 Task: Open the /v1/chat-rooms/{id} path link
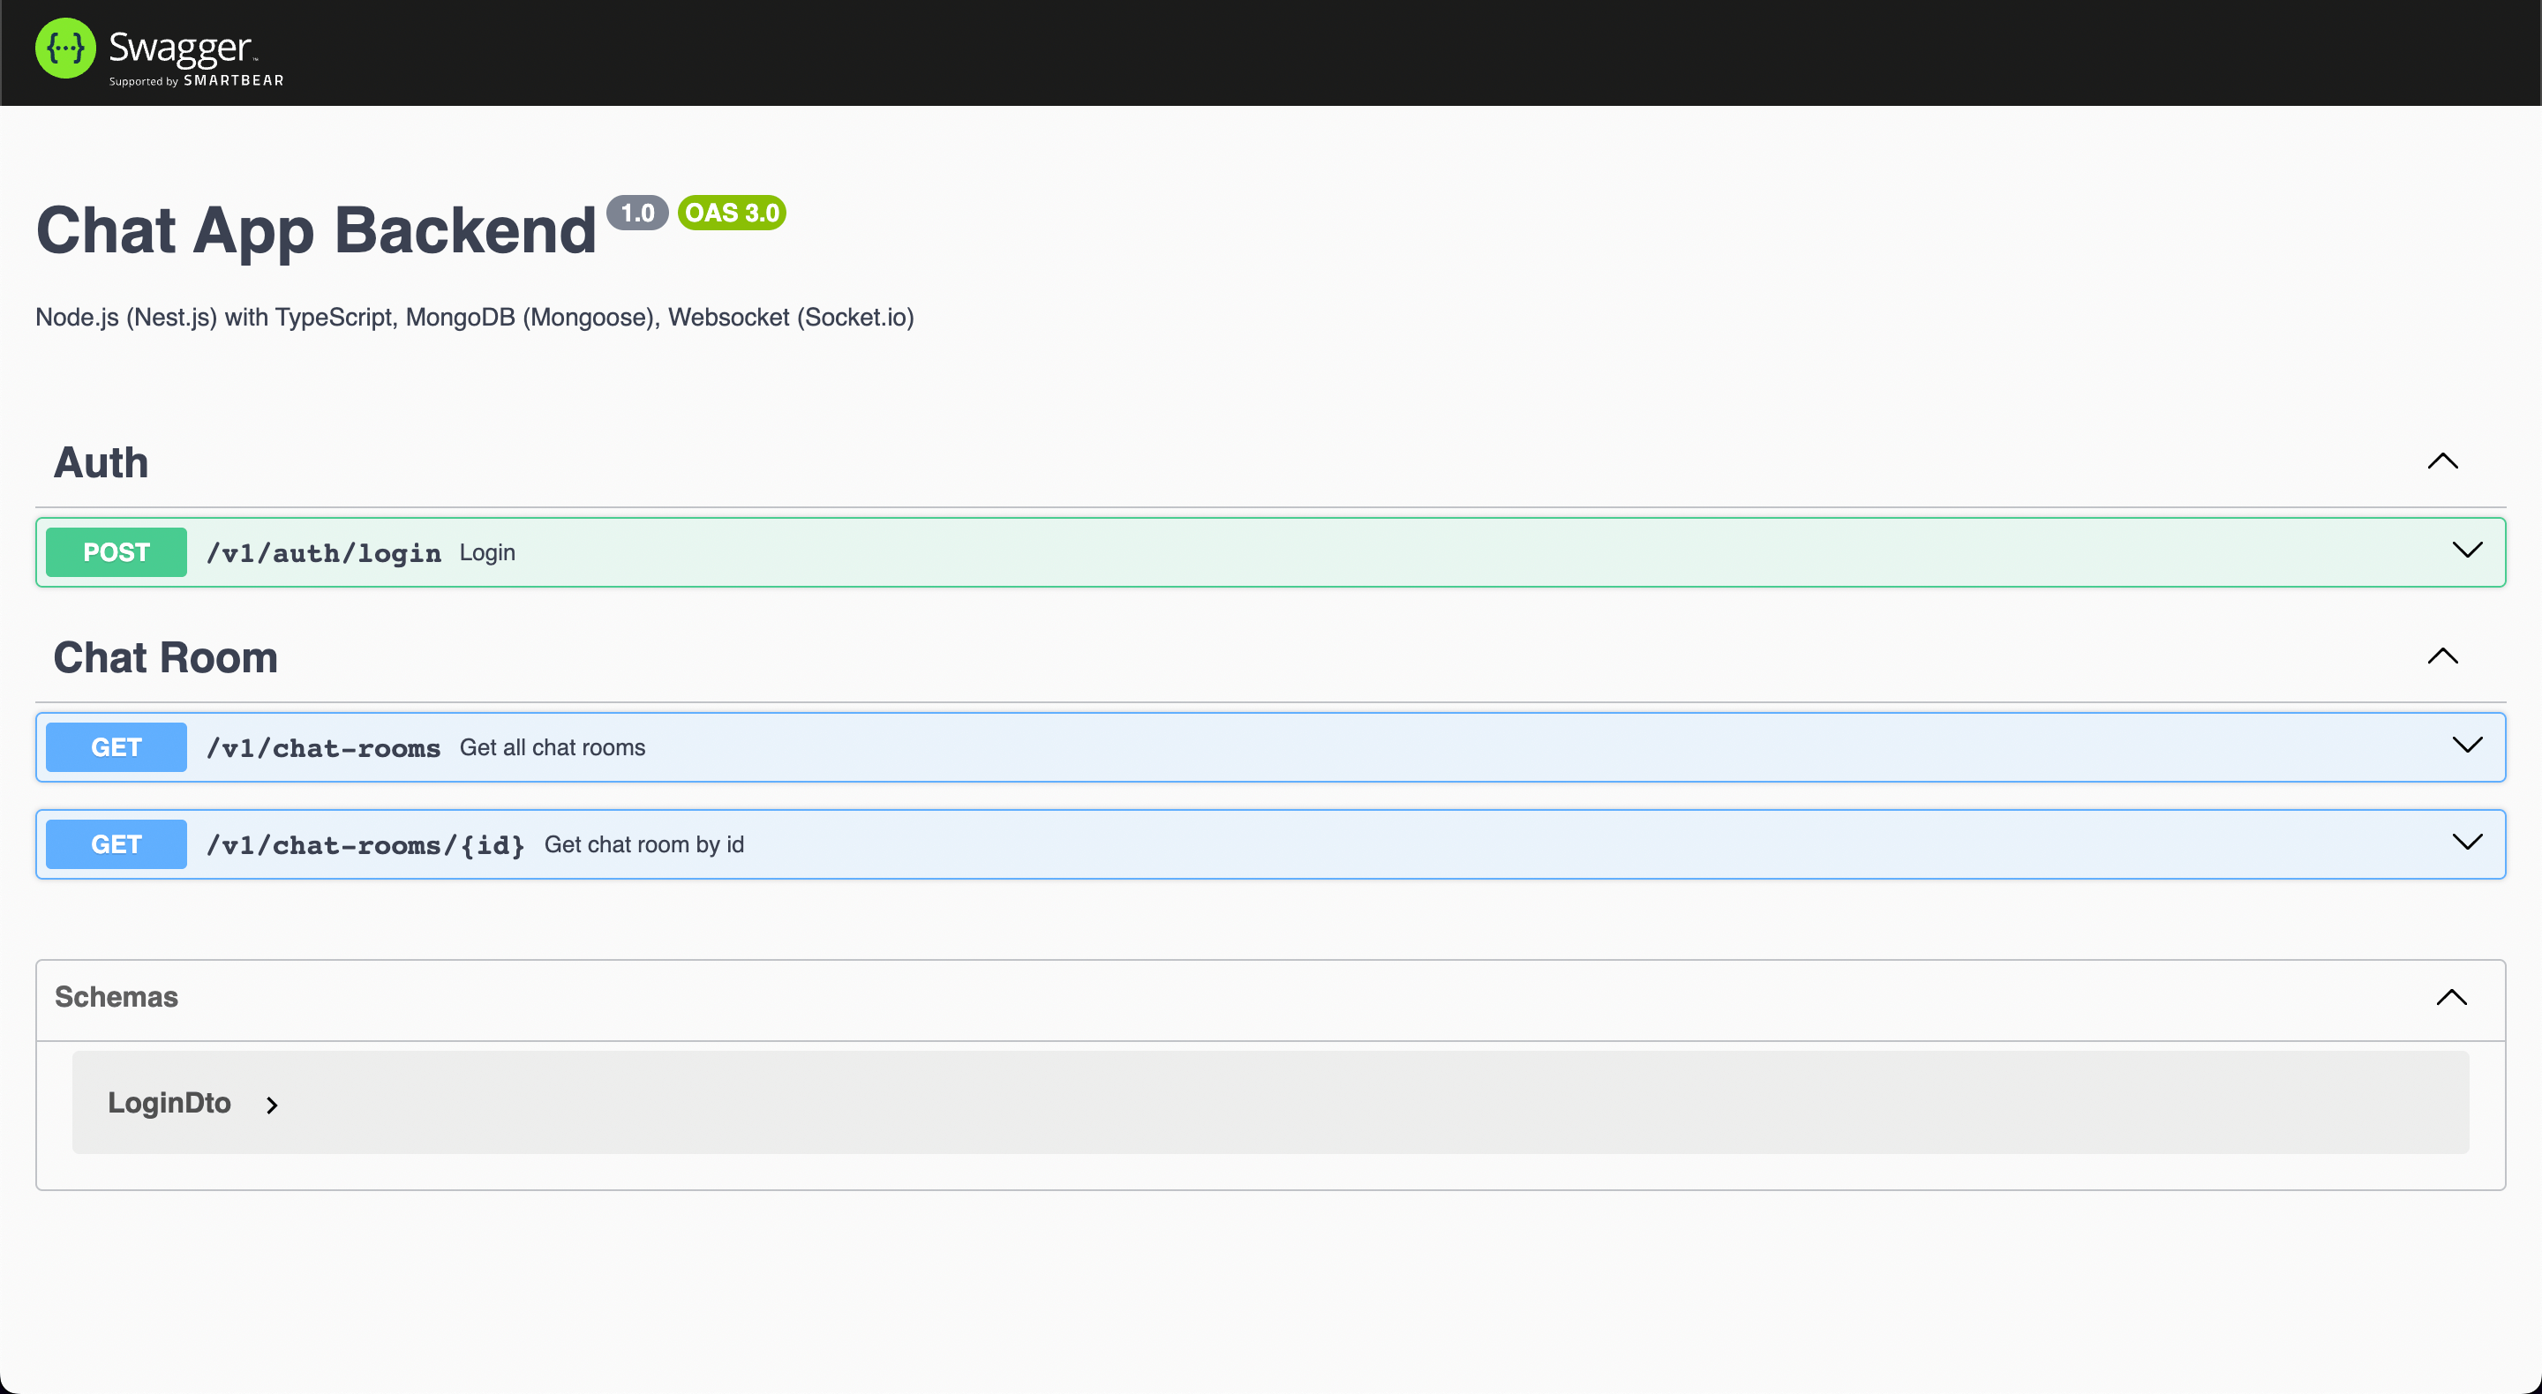tap(365, 845)
